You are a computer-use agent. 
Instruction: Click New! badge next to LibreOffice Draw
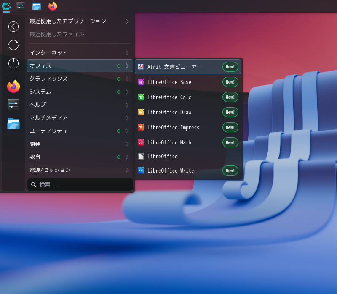tap(230, 112)
